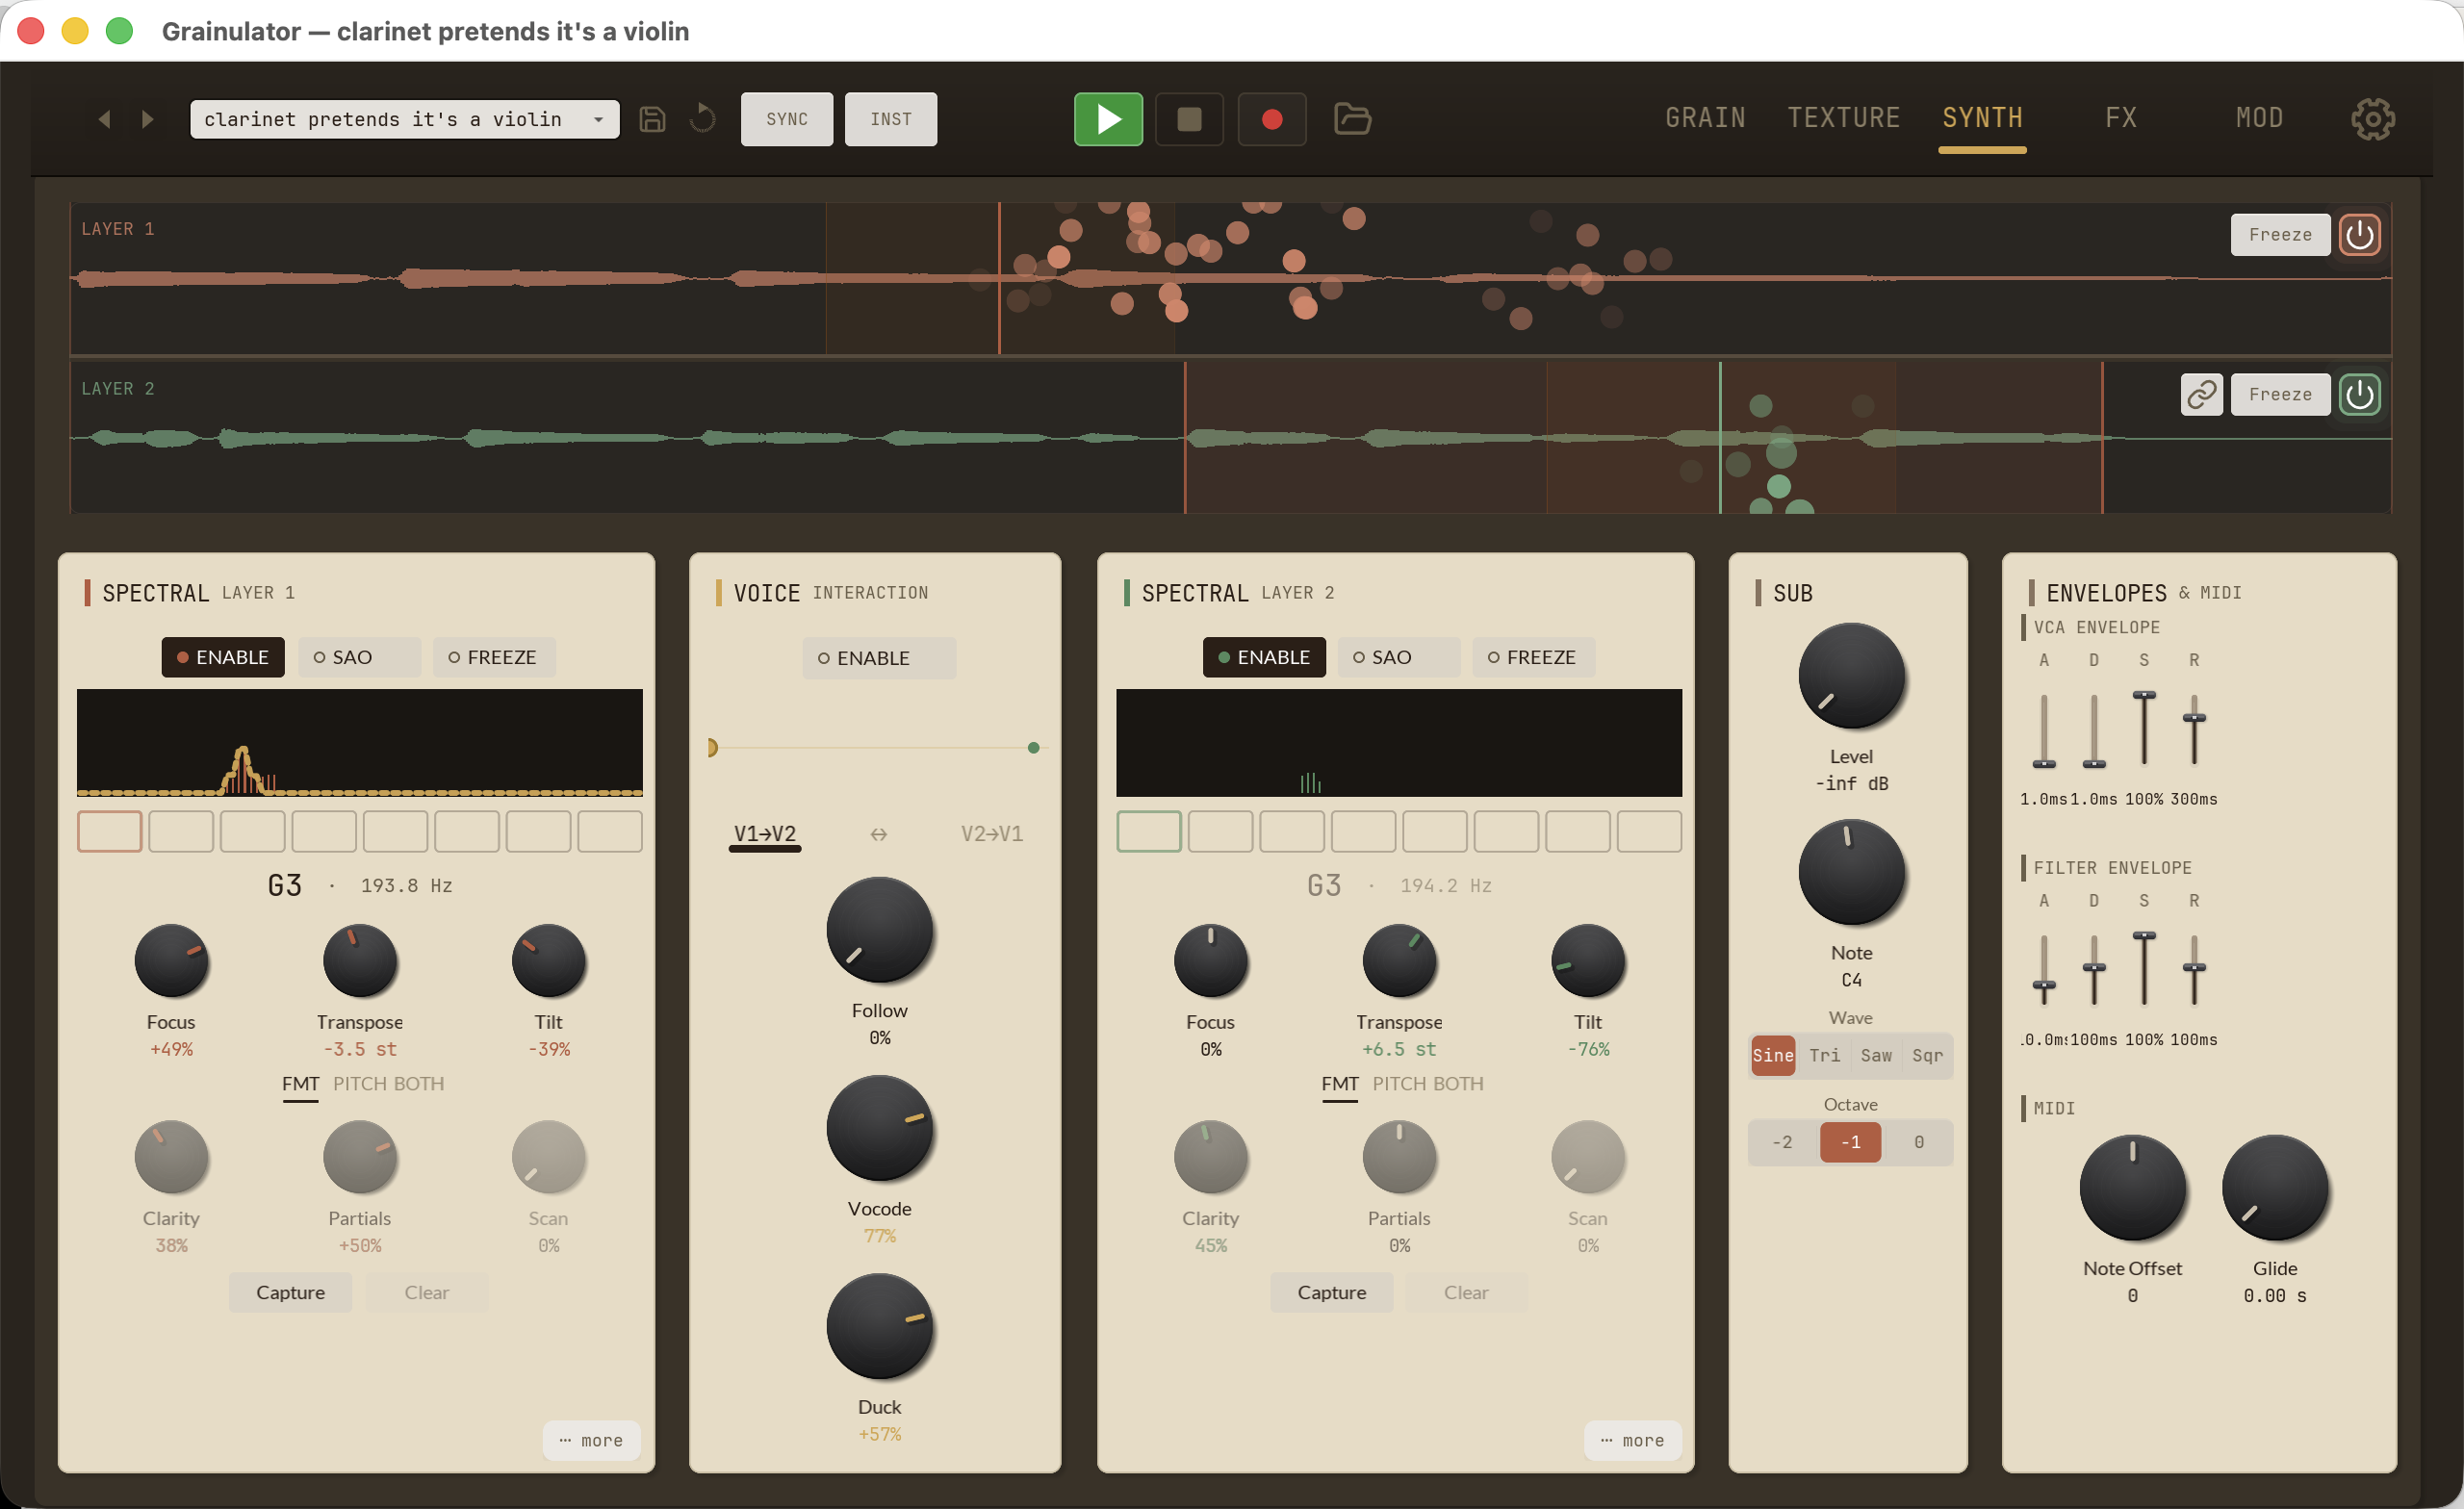
Task: Stop playback with the square button
Action: (x=1189, y=119)
